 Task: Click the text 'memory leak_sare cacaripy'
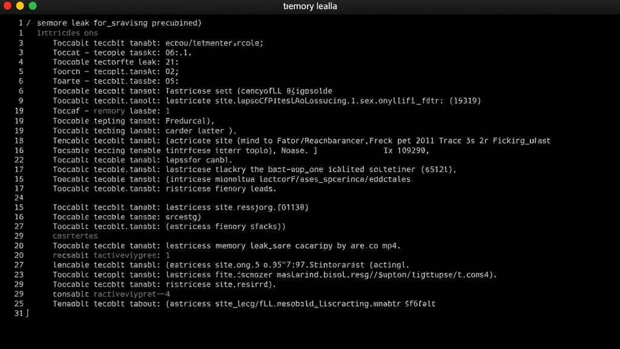pyautogui.click(x=274, y=246)
